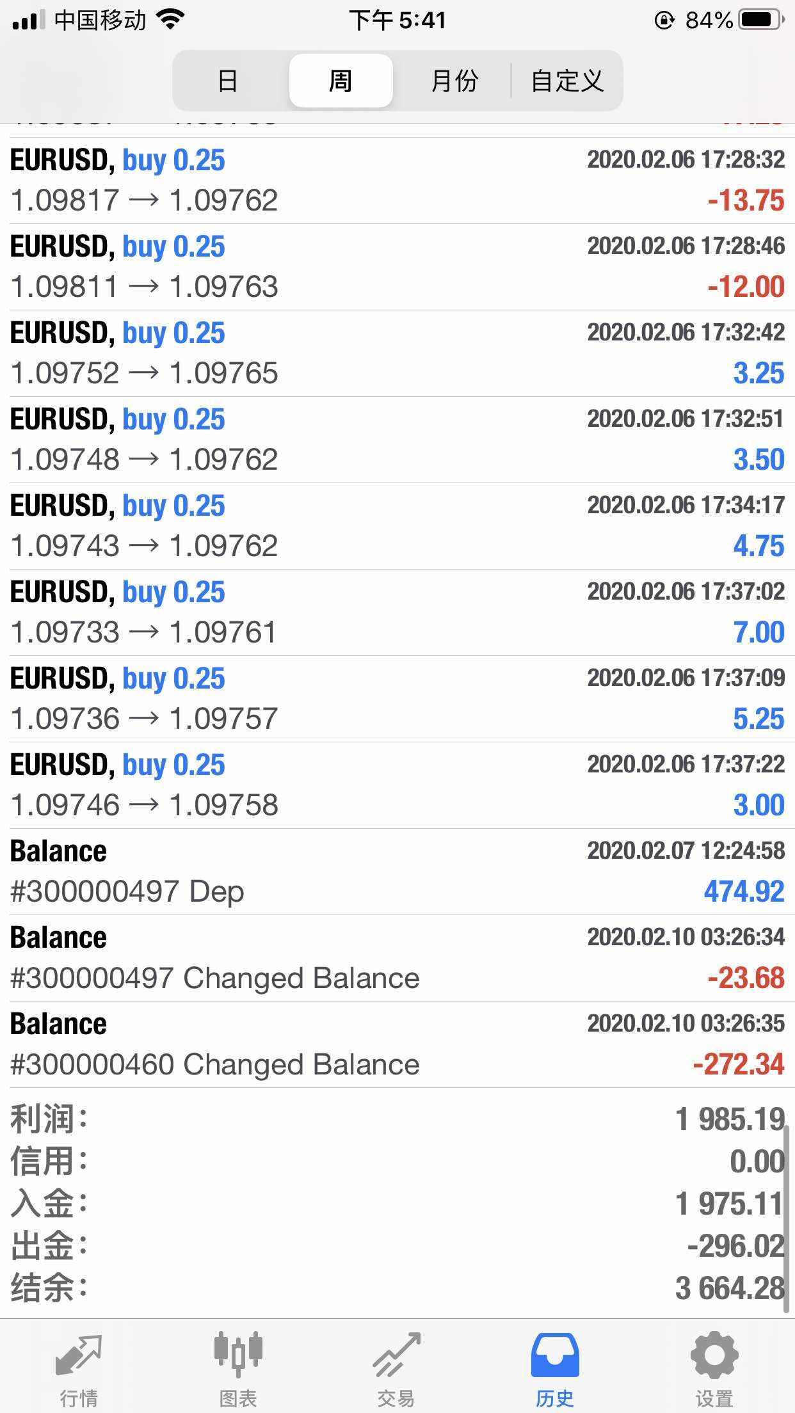Open the 交易 trade arrow icon
795x1413 pixels.
(397, 1356)
